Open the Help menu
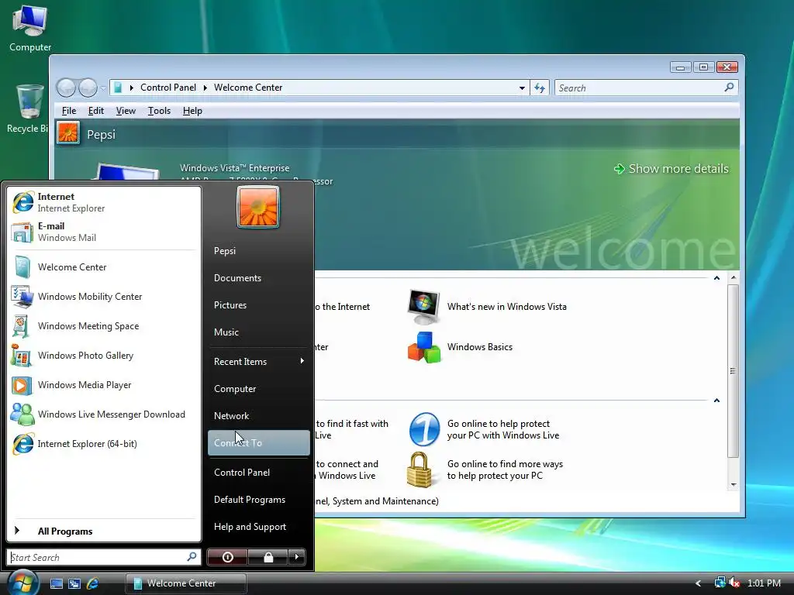 [192, 111]
